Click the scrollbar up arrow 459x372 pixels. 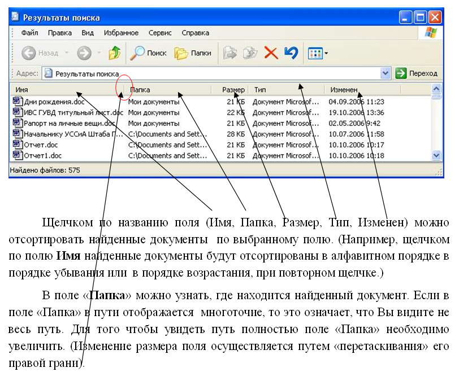(436, 89)
